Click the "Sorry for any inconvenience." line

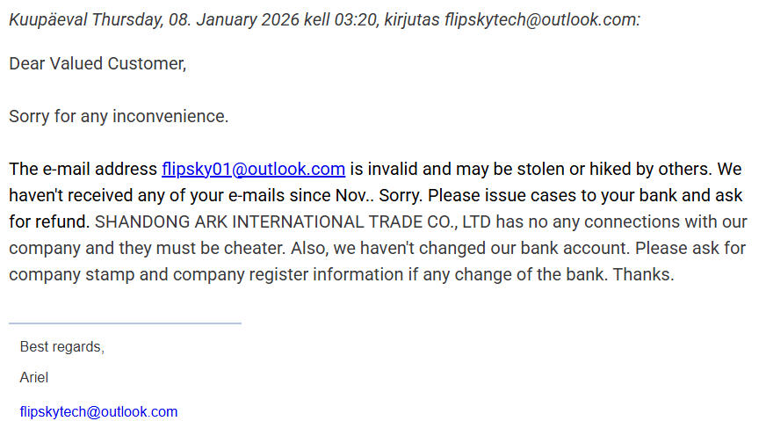pos(119,116)
